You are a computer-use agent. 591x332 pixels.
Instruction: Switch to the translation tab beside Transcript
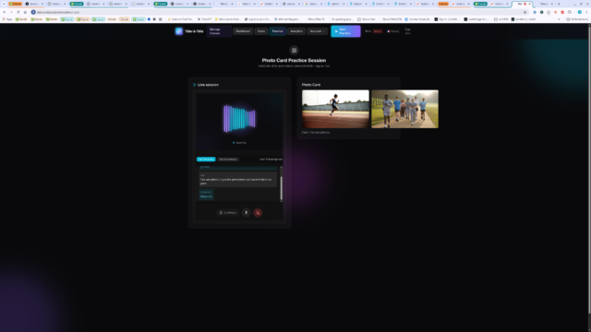coord(228,160)
